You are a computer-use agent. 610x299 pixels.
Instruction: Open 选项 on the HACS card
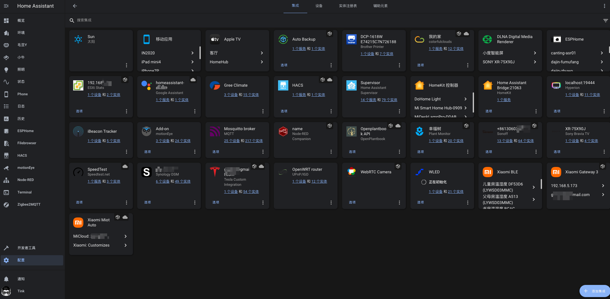pos(284,111)
